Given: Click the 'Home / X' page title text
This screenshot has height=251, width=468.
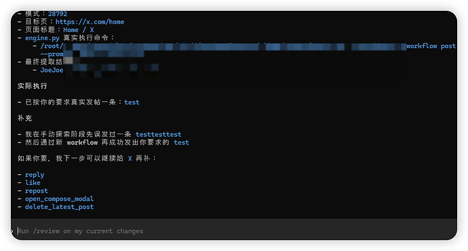Looking at the screenshot, I should coord(79,30).
